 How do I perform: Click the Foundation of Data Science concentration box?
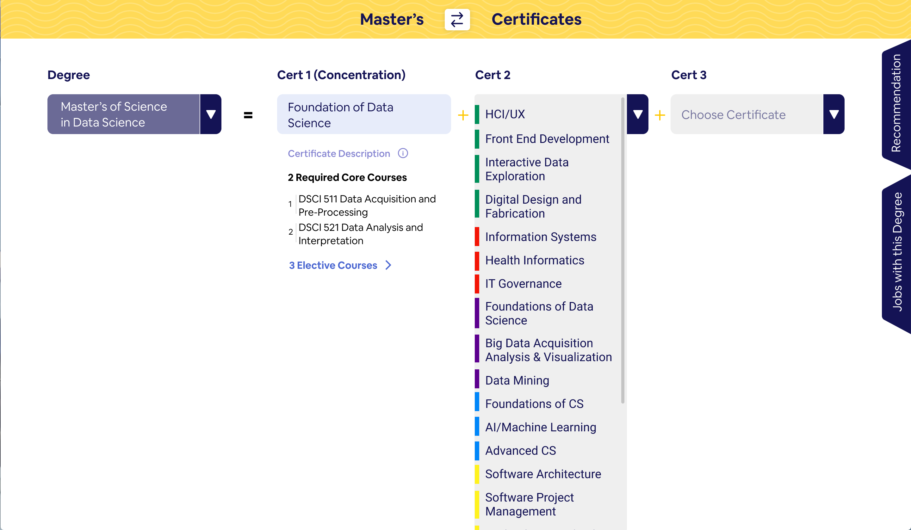coord(364,114)
